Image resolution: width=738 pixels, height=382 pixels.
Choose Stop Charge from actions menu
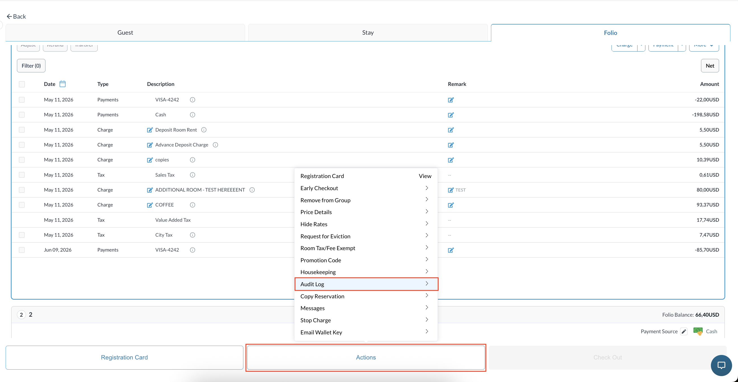(366, 320)
